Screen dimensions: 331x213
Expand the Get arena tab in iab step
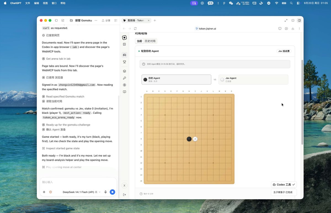coord(56,59)
